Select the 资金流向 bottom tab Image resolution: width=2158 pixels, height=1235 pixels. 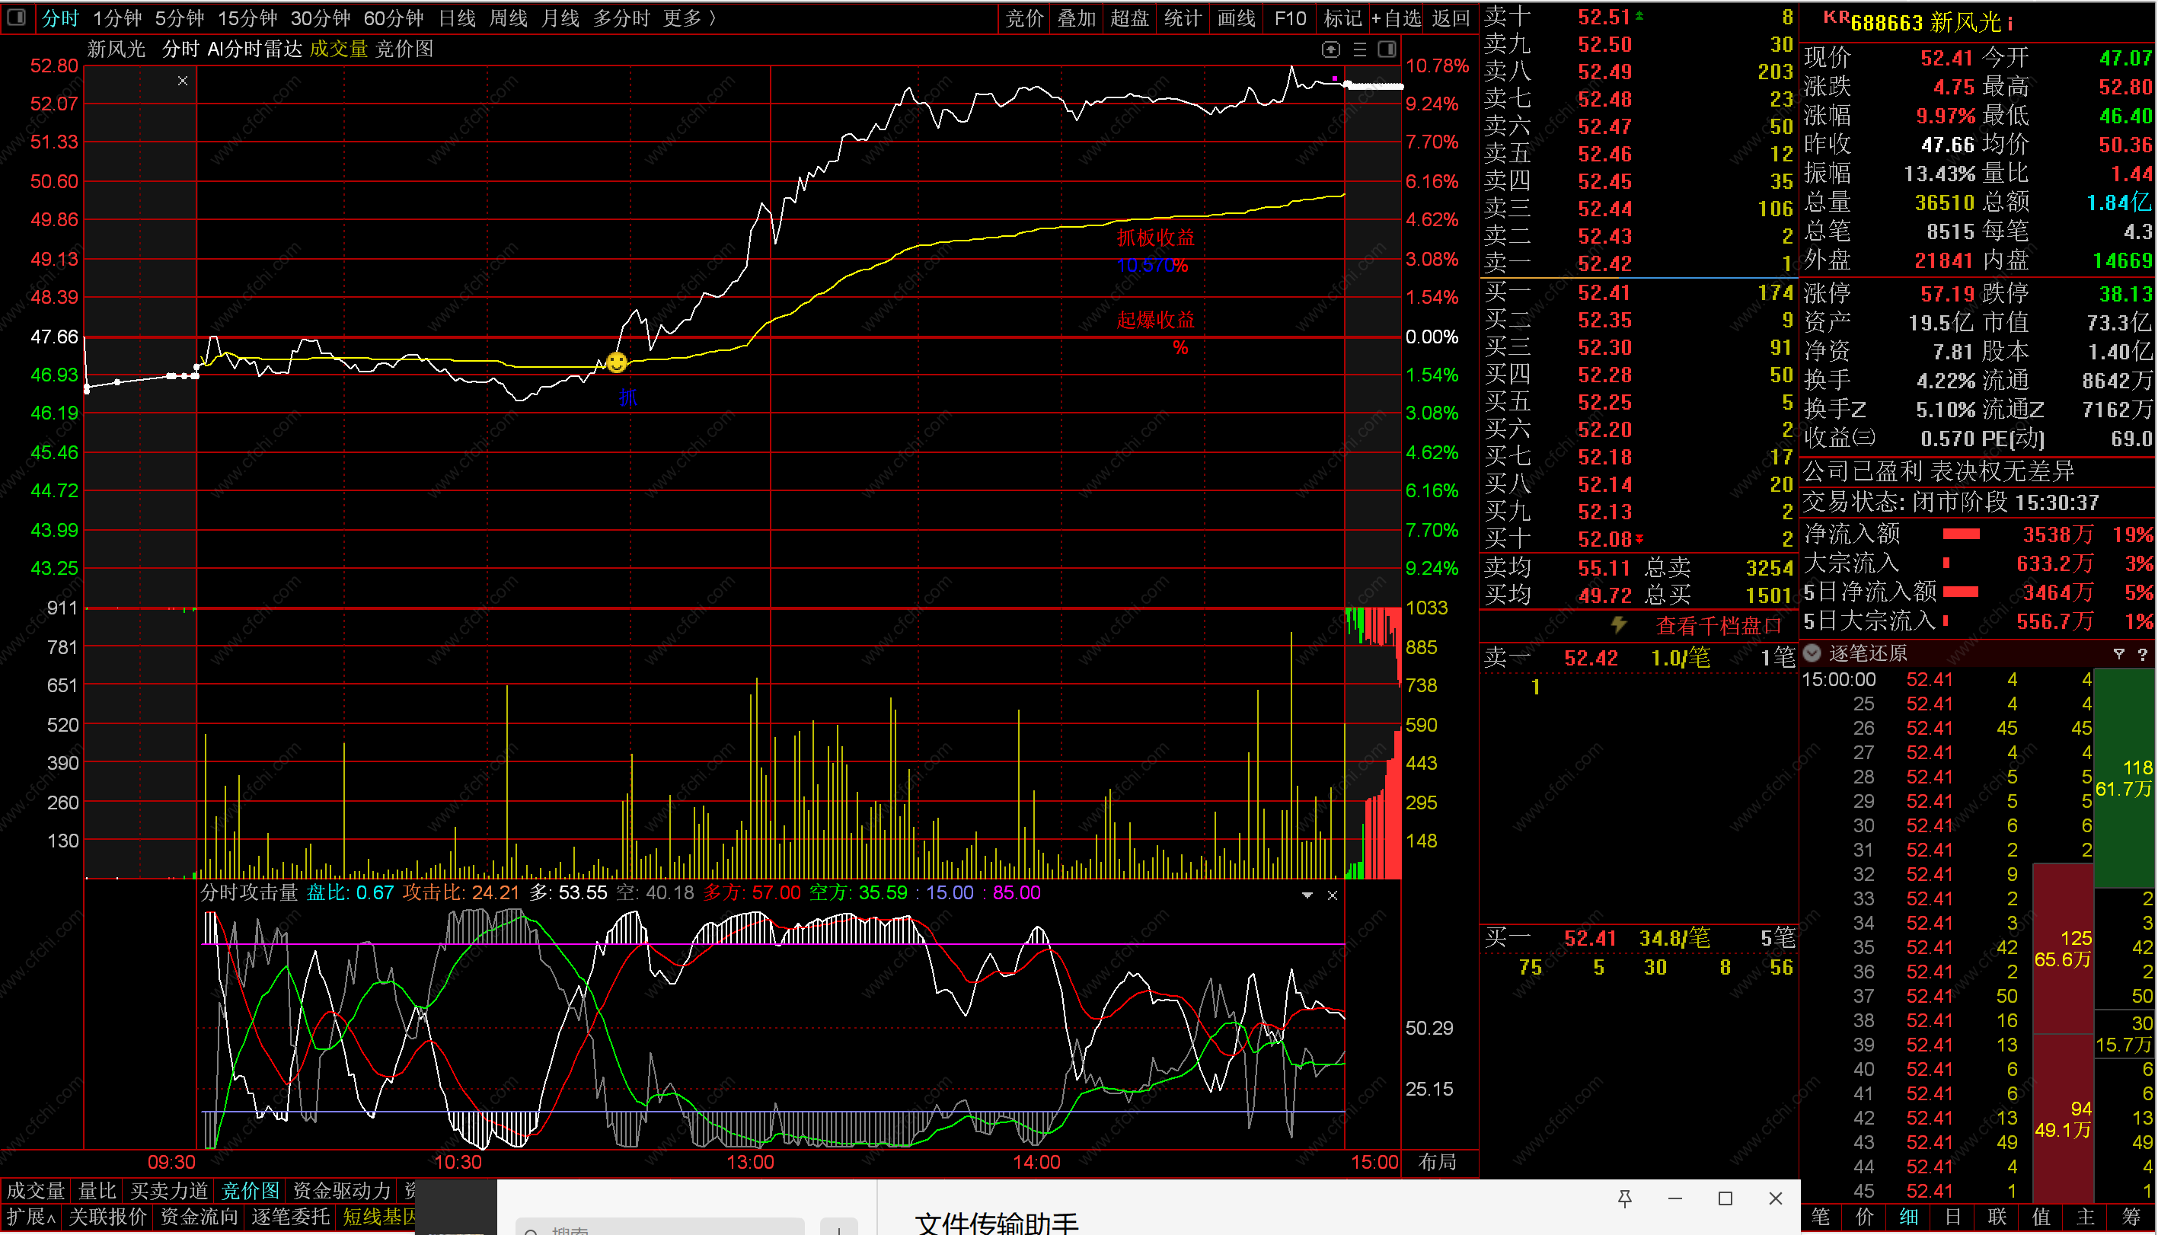point(200,1216)
